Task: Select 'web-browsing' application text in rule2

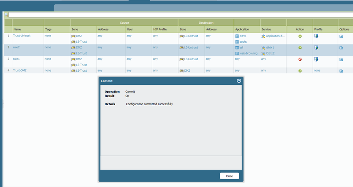Action: click(248, 53)
